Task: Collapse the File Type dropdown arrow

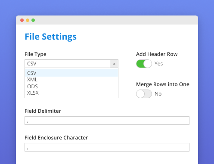Action: [114, 64]
